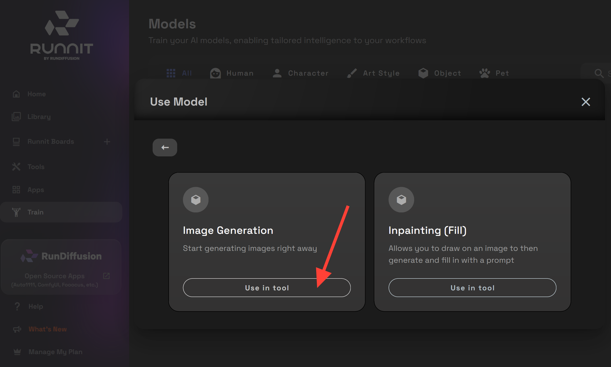This screenshot has width=611, height=367.
Task: Open Manage My Plan
Action: pyautogui.click(x=55, y=352)
